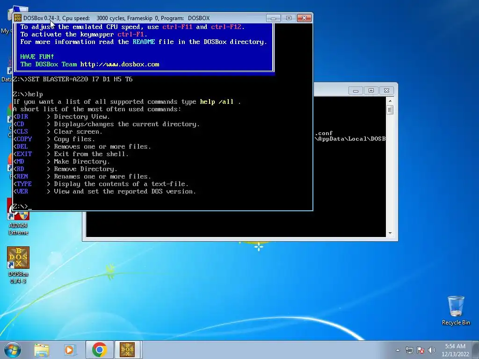Click scroll-up arrow in background console
The height and width of the screenshot is (359, 479).
click(x=390, y=101)
